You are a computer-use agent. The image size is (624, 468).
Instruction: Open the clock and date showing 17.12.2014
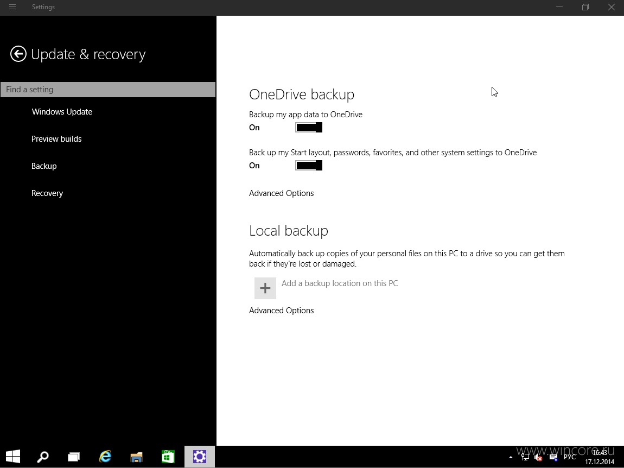(x=600, y=457)
